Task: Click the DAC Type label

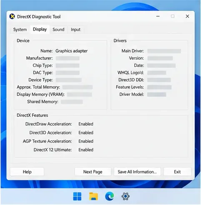Action: tap(43, 73)
